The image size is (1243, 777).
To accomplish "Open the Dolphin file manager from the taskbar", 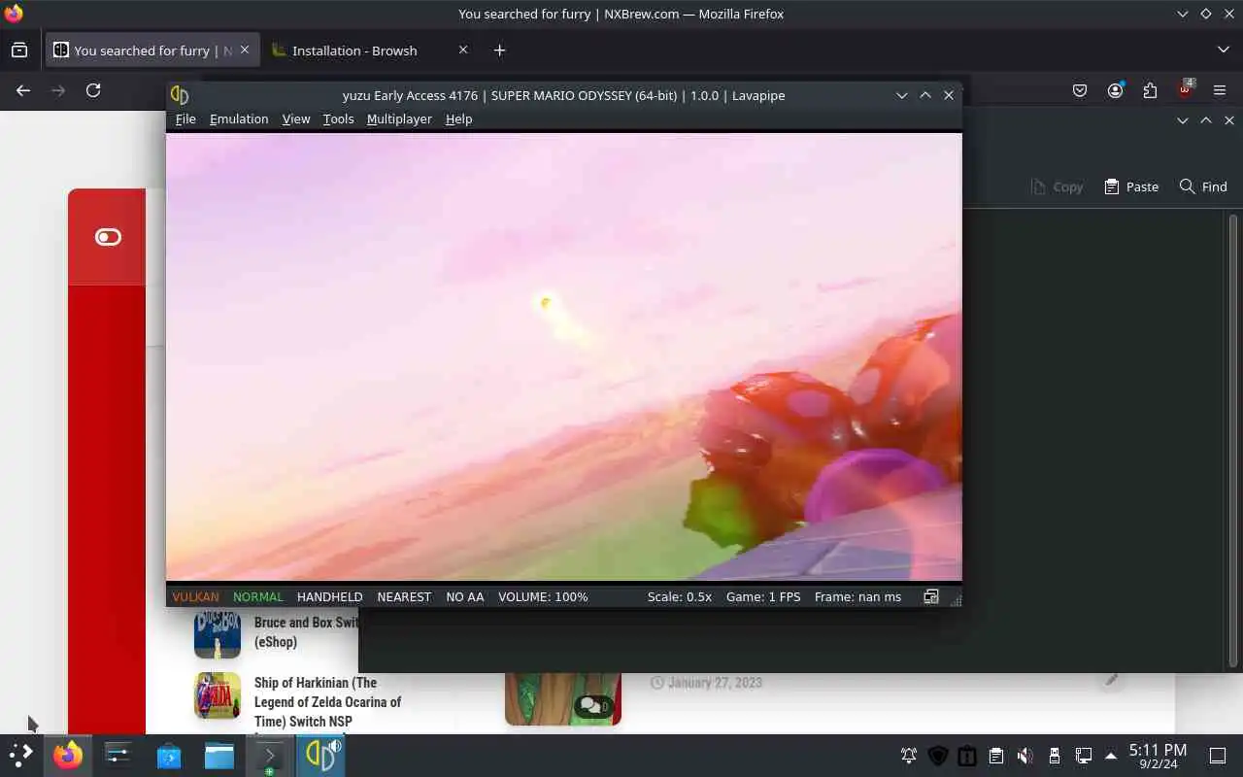I will click(x=219, y=756).
